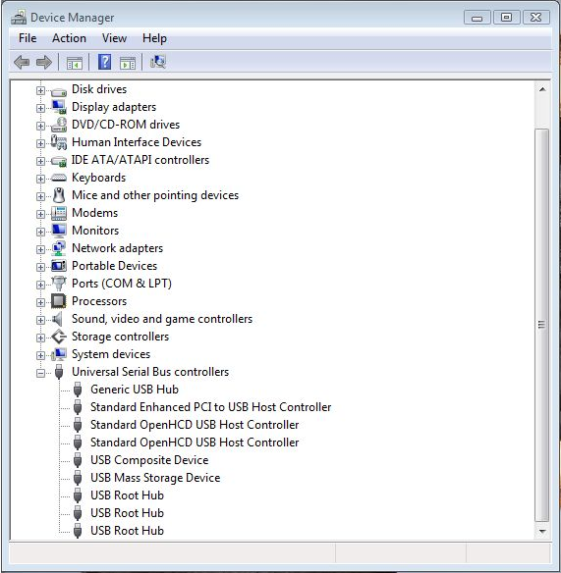Image resolution: width=561 pixels, height=573 pixels.
Task: Click the Back arrow toolbar icon
Action: [22, 62]
